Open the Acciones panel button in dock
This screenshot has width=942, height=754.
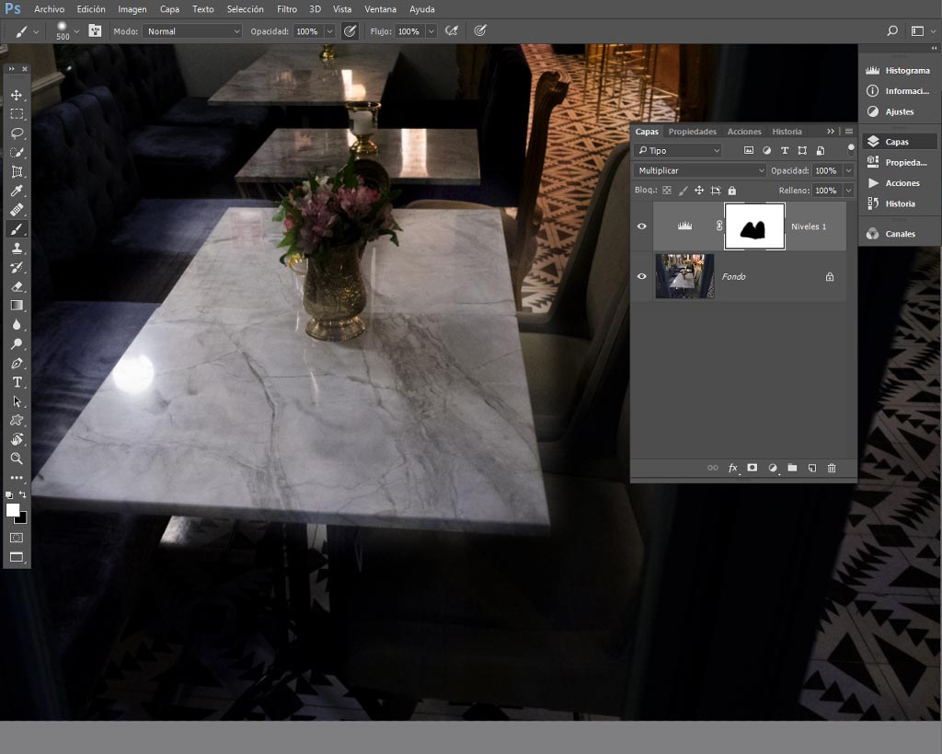pos(899,183)
